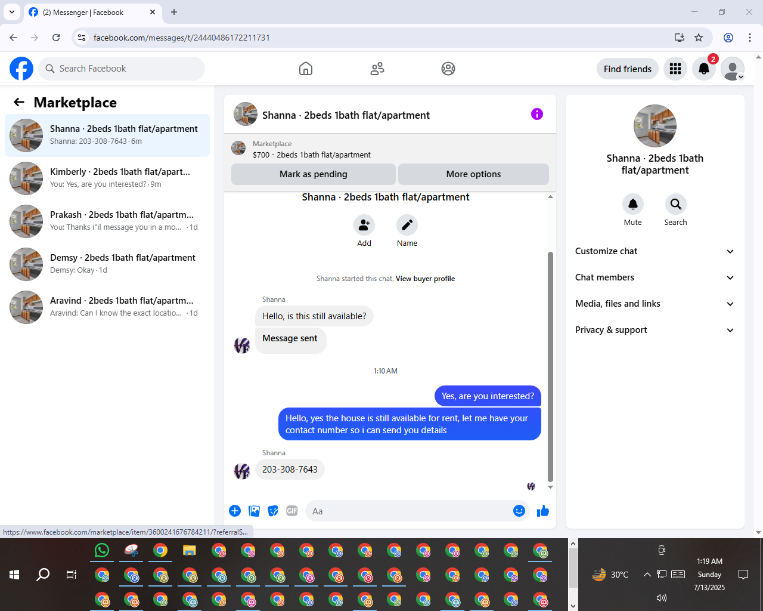The width and height of the screenshot is (763, 611).
Task: Open the account profile avatar menu
Action: pyautogui.click(x=733, y=69)
